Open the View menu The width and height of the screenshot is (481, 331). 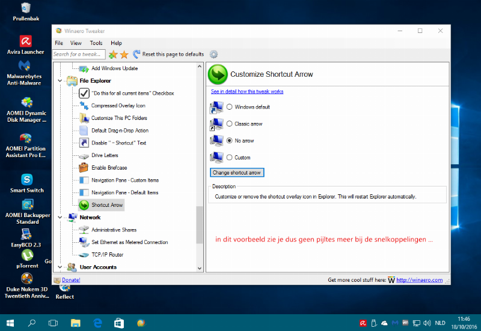(x=76, y=43)
